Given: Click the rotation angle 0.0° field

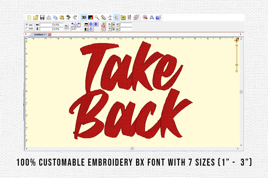Looking at the screenshot, I should pos(76,29).
